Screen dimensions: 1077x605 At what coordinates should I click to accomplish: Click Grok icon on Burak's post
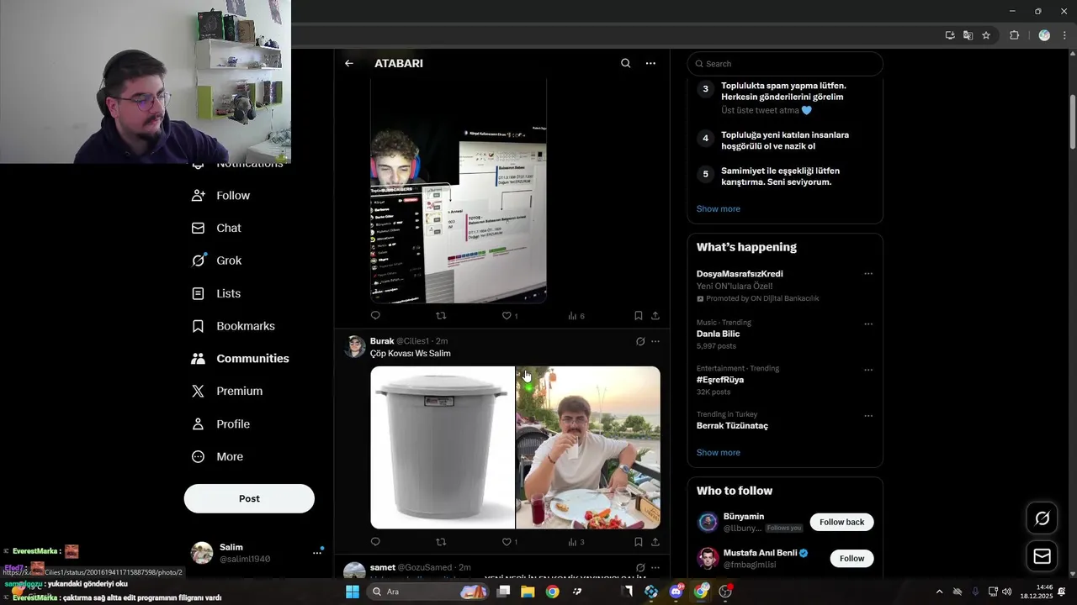click(x=640, y=341)
